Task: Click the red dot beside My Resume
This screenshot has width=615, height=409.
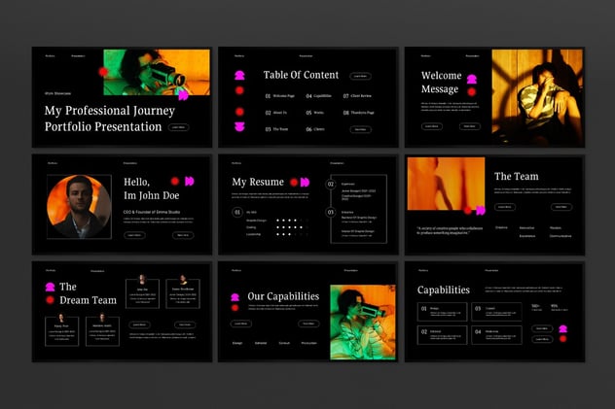Action: click(x=292, y=182)
